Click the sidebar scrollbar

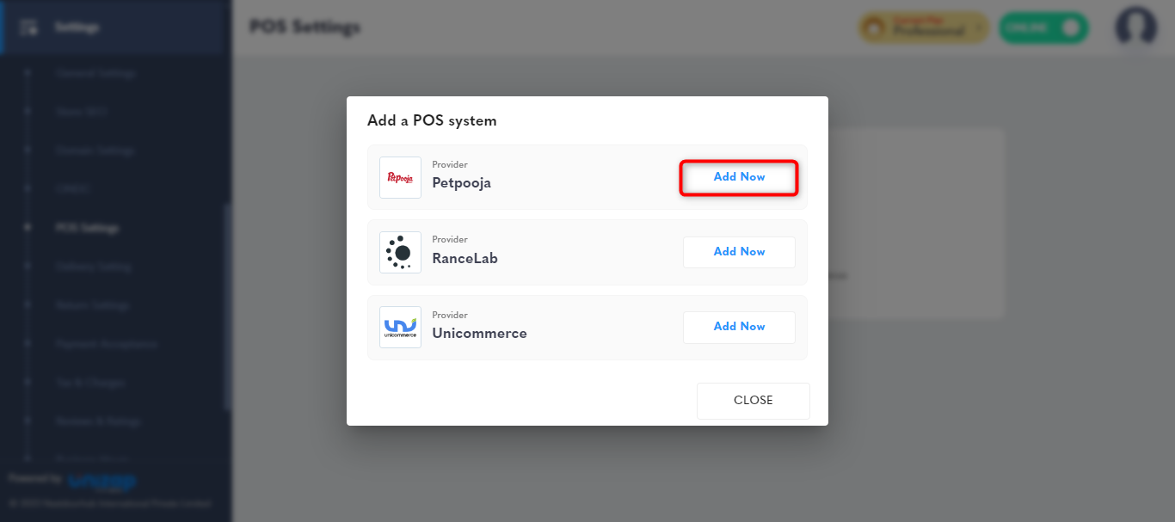click(227, 307)
